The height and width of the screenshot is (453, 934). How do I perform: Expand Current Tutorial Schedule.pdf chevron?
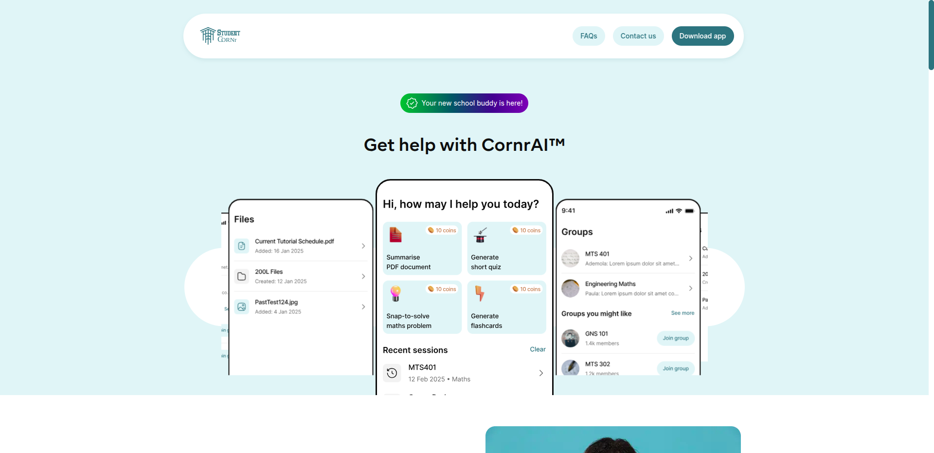[x=363, y=246]
